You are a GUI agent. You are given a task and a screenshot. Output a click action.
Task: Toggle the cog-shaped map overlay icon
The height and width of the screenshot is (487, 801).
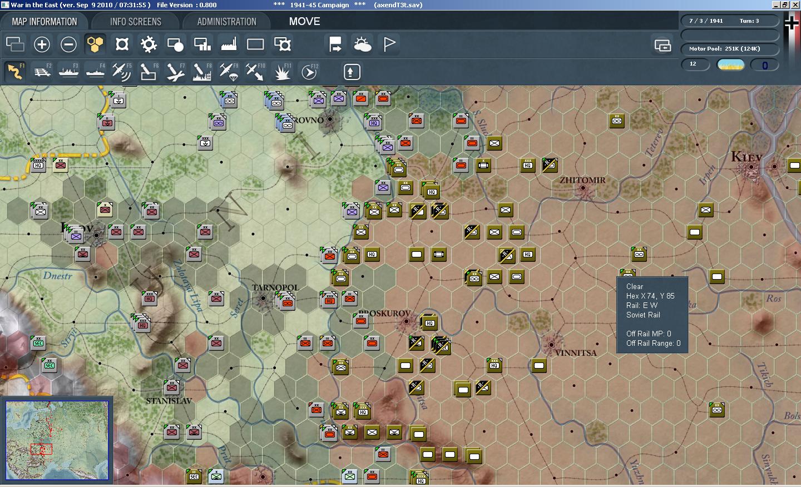149,44
